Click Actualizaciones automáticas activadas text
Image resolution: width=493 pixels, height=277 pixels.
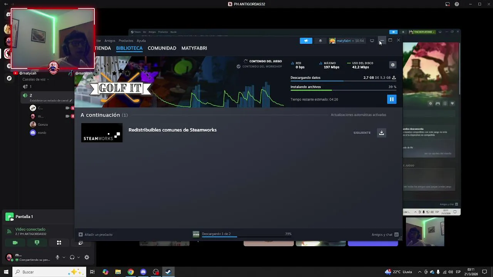point(358,115)
